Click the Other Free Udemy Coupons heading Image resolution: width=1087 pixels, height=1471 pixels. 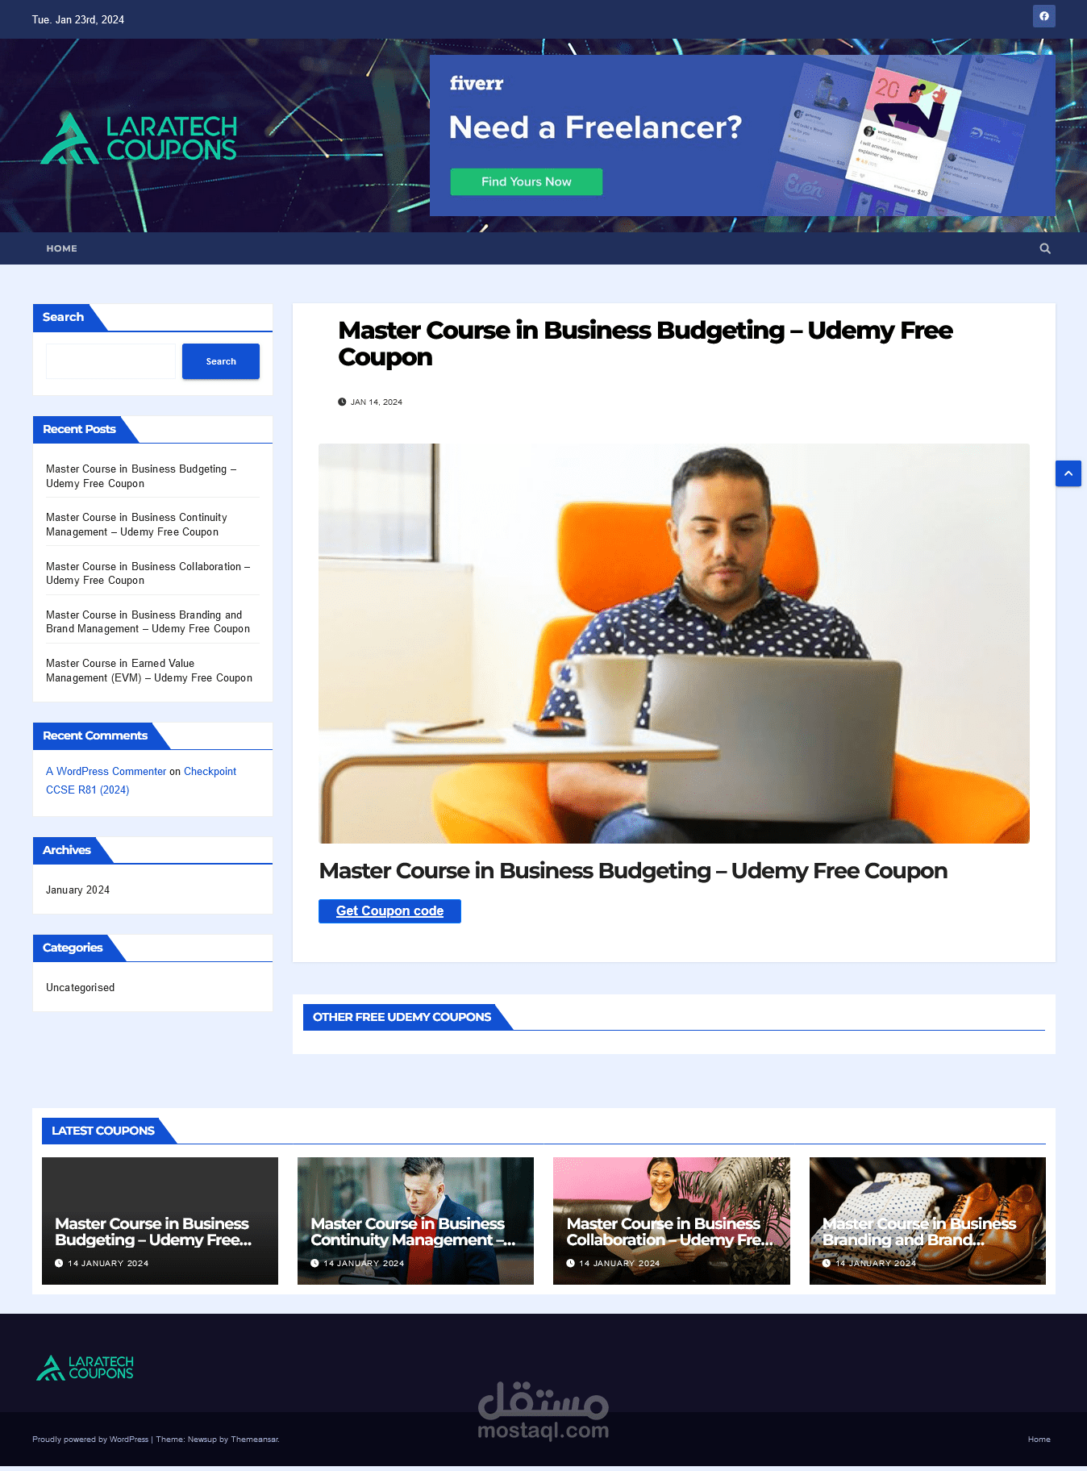[x=402, y=1017]
